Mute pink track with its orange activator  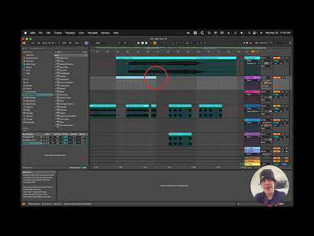coord(277,92)
